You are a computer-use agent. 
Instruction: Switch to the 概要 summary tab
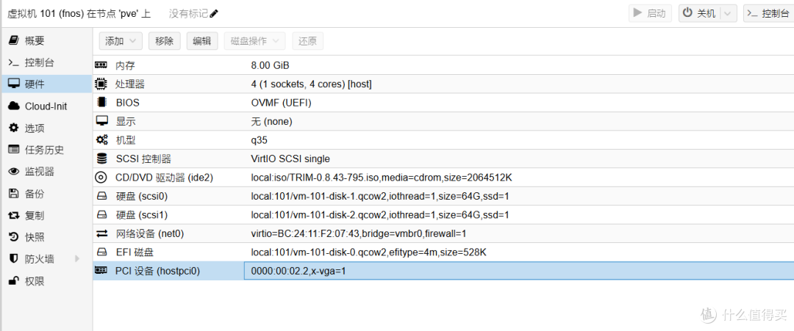[x=35, y=41]
